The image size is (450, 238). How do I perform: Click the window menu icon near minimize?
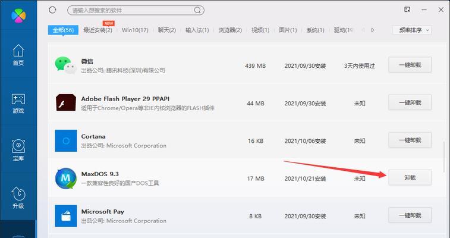(x=407, y=10)
